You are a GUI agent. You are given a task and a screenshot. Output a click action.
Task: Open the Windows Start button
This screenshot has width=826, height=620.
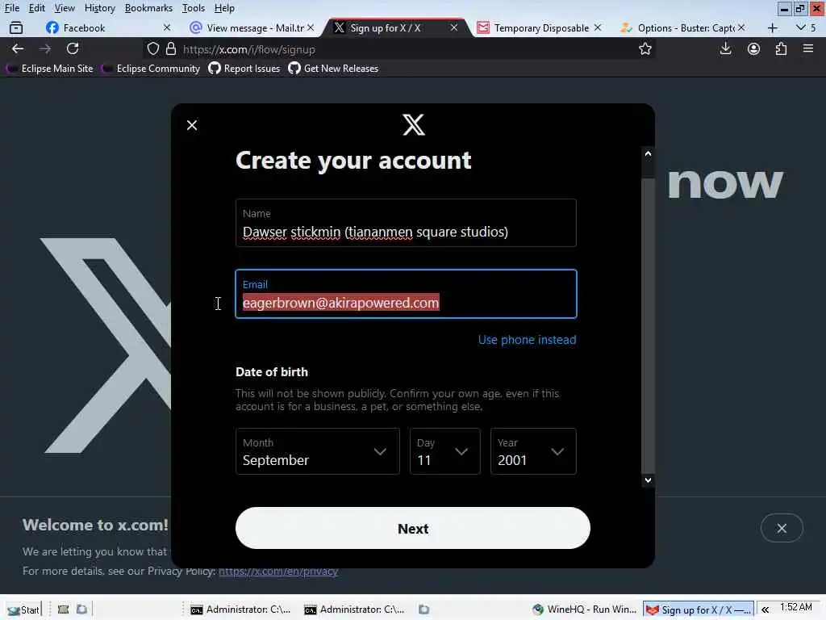click(x=23, y=610)
